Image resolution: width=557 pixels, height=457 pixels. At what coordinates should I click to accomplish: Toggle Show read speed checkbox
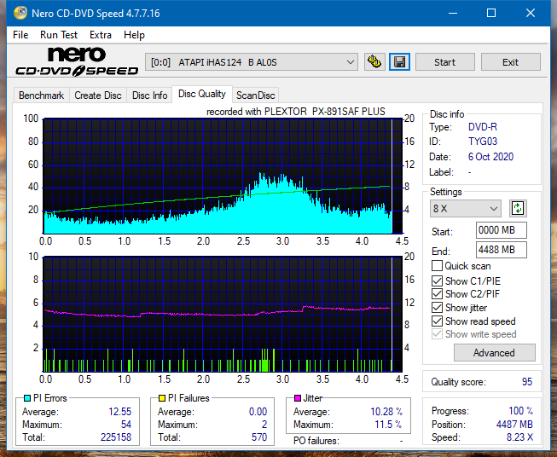pyautogui.click(x=437, y=321)
